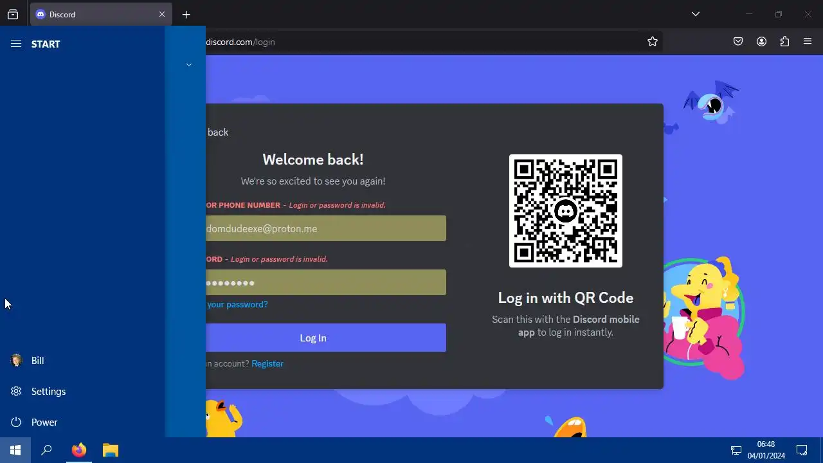Open Firefox from the taskbar
Screen dimensions: 823x463
[79, 450]
